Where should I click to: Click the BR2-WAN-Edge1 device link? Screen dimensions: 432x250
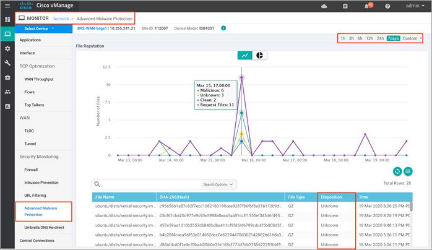pos(92,28)
